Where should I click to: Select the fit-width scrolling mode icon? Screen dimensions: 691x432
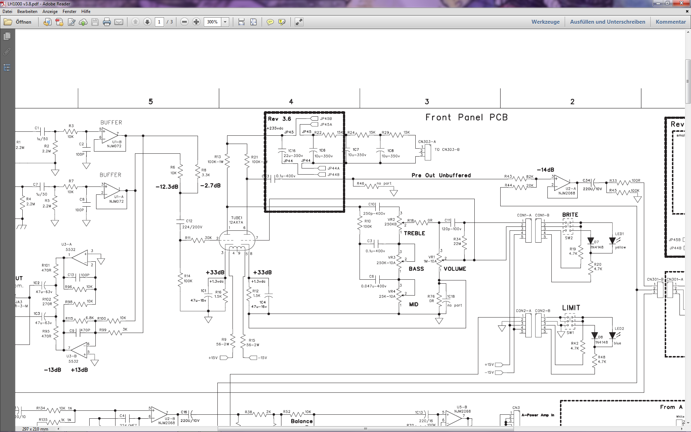pos(241,22)
